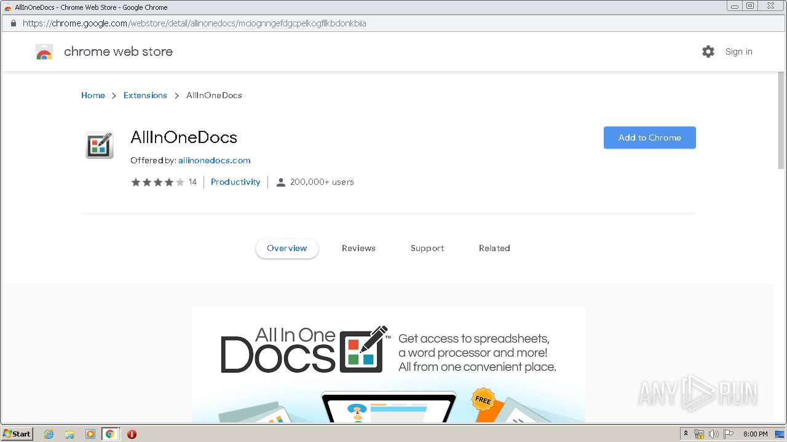Click the '200,000+ users' text
The width and height of the screenshot is (787, 442).
click(x=322, y=182)
